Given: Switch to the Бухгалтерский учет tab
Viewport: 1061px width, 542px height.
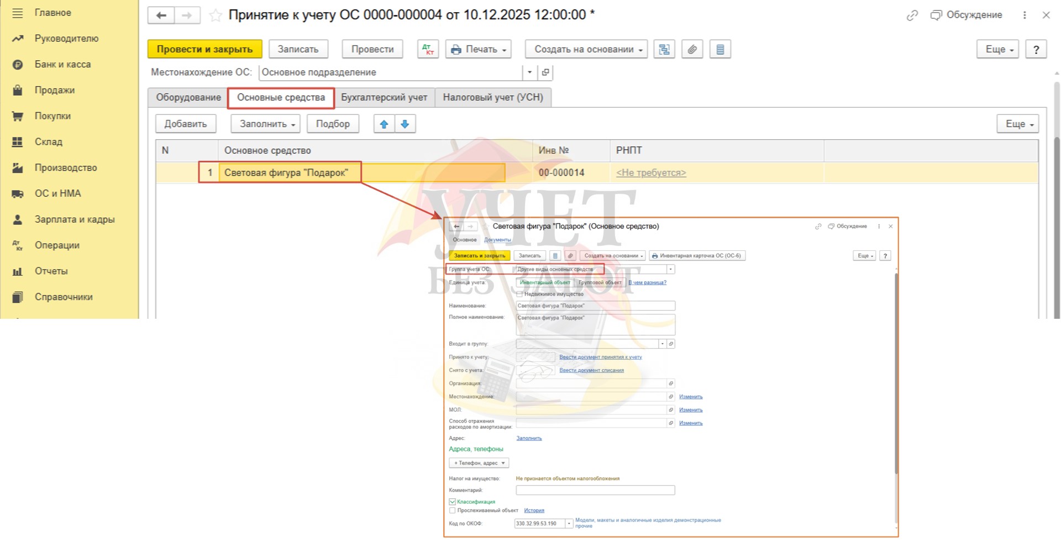Looking at the screenshot, I should [x=384, y=97].
